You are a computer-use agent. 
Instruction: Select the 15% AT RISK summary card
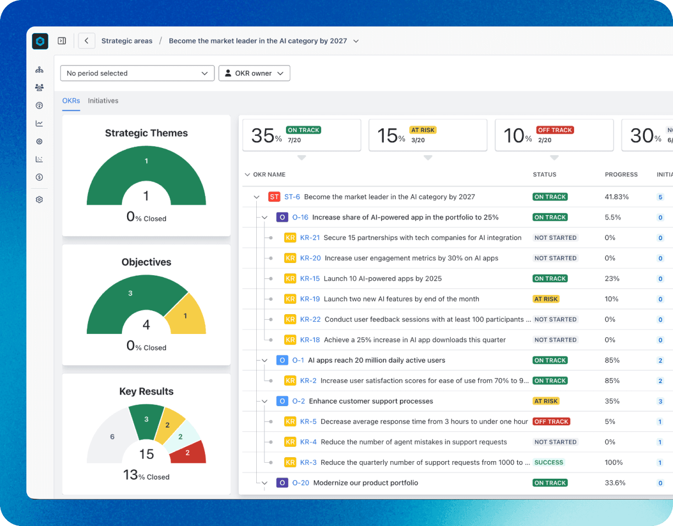pos(428,135)
